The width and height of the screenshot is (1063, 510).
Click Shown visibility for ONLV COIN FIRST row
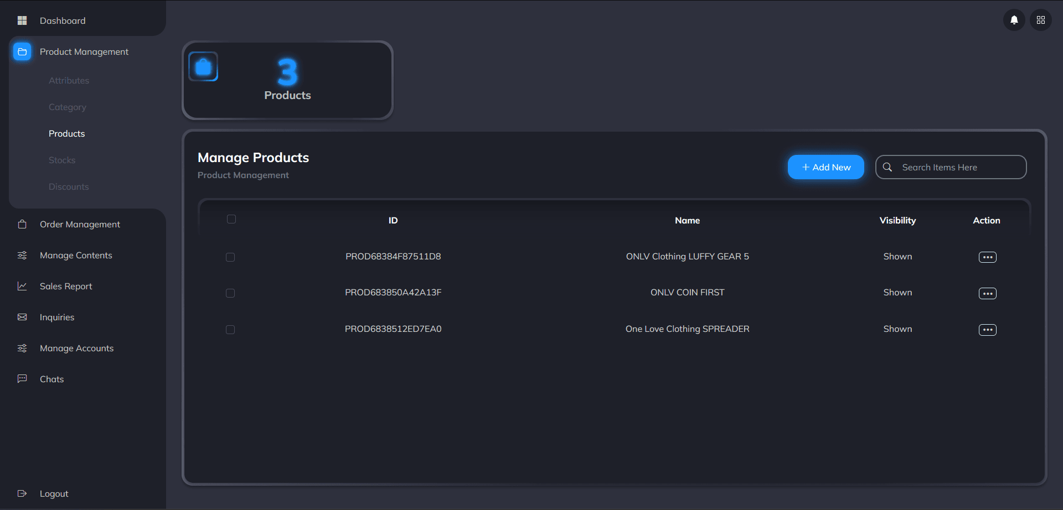(x=898, y=292)
